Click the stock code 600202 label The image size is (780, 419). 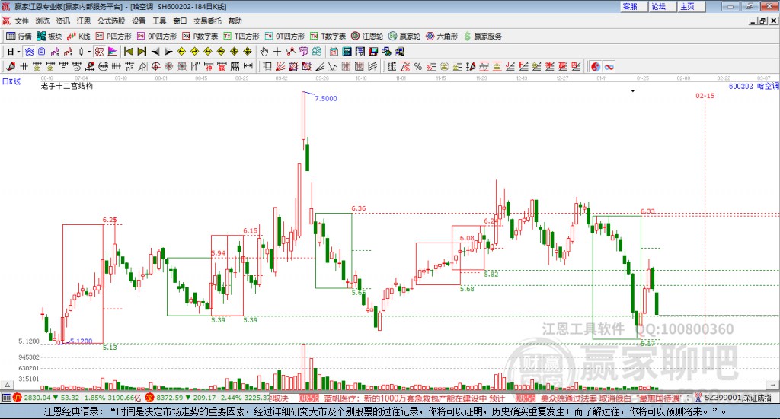740,87
